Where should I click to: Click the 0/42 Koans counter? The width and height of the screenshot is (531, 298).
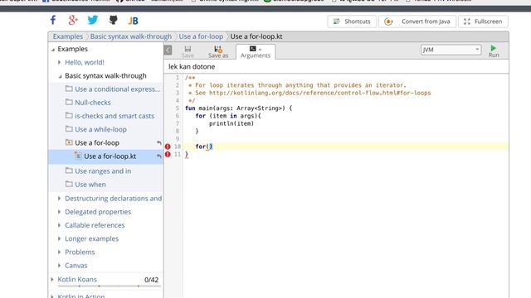tap(151, 280)
